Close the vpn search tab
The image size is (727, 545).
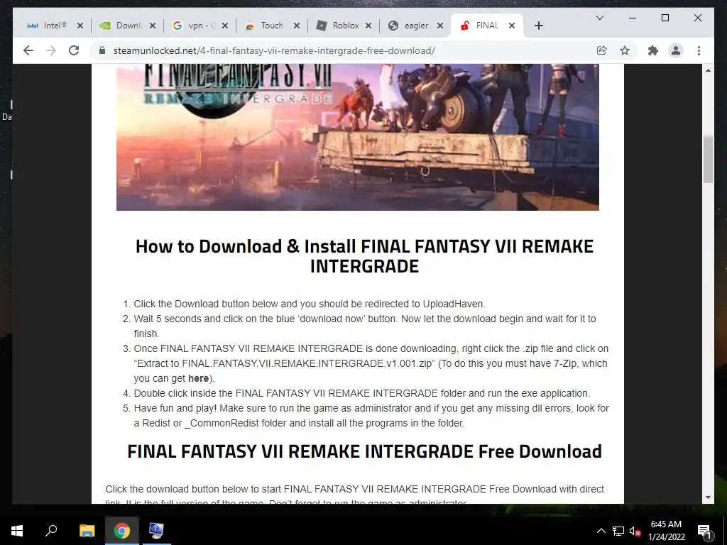click(225, 26)
